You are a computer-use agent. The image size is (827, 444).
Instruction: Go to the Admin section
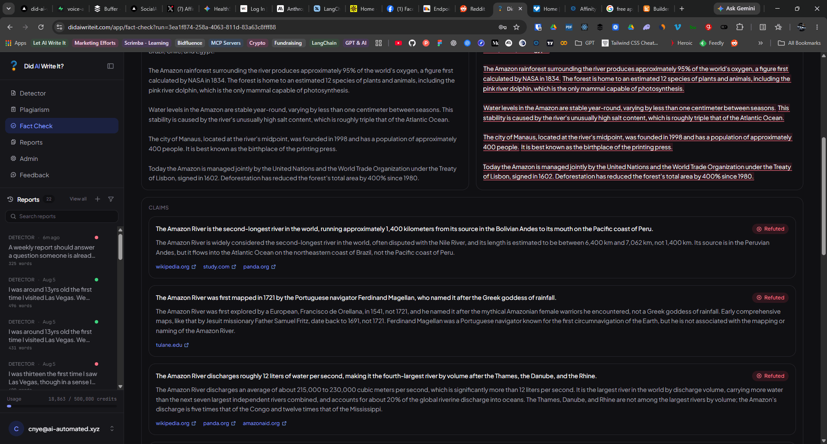pos(62,159)
